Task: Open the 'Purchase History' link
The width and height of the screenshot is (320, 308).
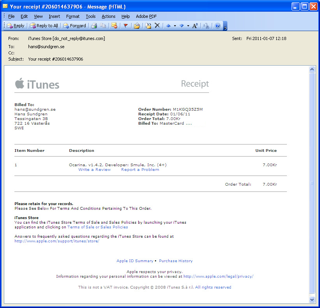Action: click(x=176, y=261)
